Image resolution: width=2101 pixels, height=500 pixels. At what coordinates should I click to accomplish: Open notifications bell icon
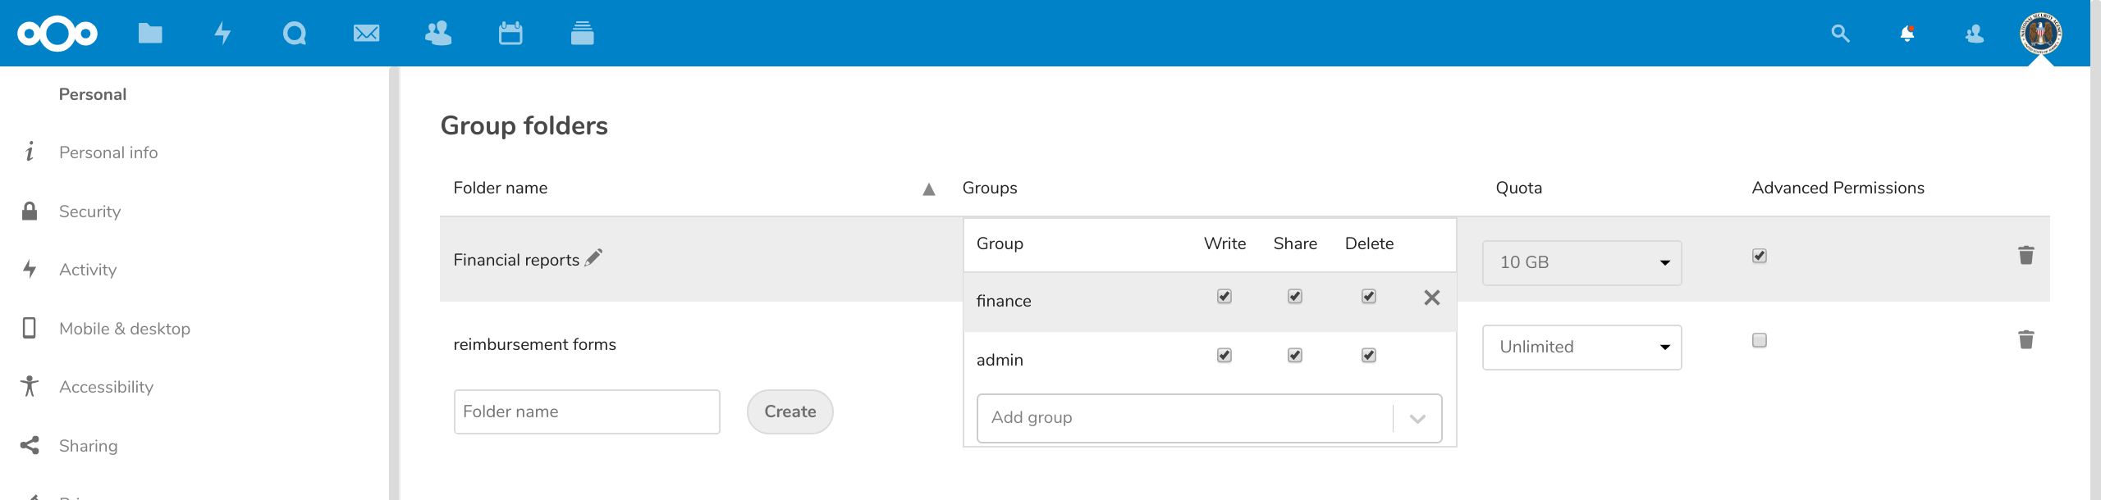coord(1907,34)
